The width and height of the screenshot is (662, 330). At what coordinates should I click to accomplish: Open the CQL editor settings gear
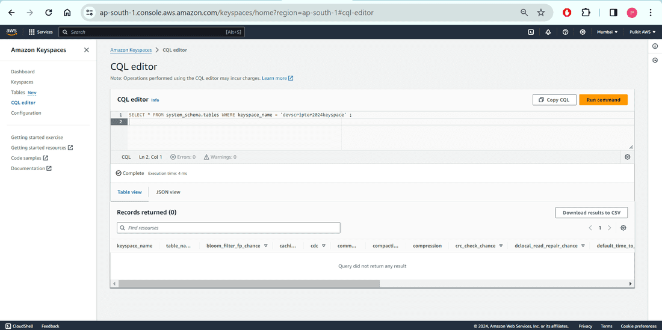(x=627, y=157)
